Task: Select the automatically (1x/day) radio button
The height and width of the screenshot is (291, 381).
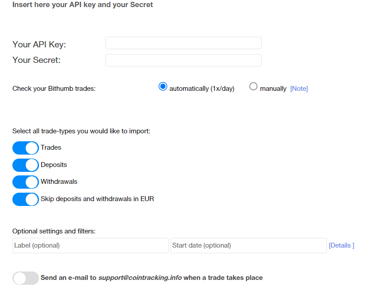Action: tap(163, 87)
